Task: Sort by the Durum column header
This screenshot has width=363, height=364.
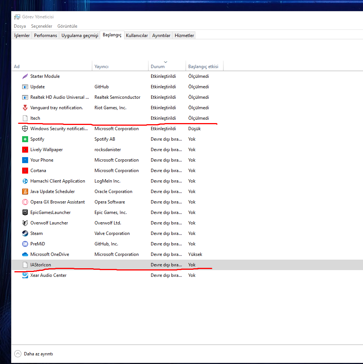Action: (x=167, y=66)
